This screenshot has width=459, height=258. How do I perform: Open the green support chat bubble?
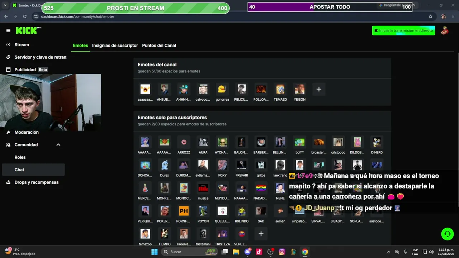point(448,234)
